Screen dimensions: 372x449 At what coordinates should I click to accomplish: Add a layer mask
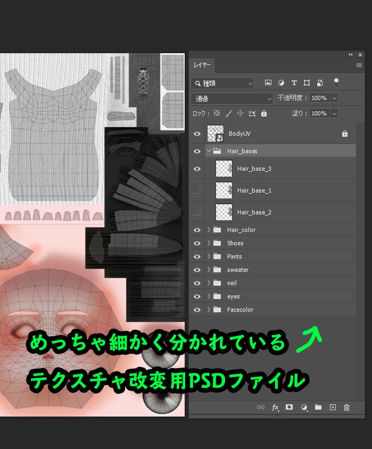(289, 407)
